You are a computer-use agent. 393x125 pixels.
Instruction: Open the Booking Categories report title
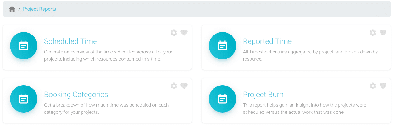76,95
